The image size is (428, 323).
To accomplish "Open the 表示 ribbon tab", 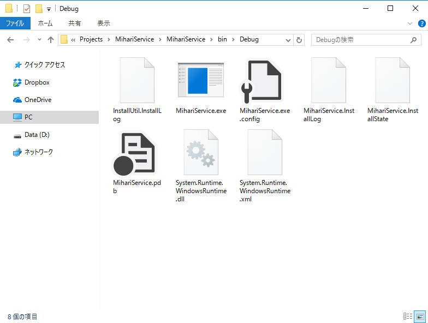I will pos(104,23).
